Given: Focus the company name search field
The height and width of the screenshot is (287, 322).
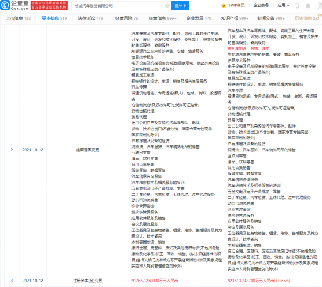Looking at the screenshot, I should 121,5.
